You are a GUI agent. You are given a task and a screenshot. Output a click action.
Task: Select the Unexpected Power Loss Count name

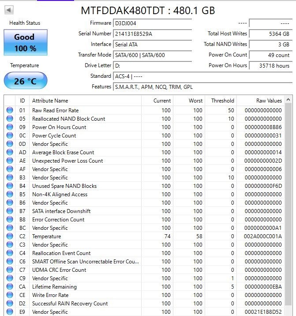click(x=67, y=160)
